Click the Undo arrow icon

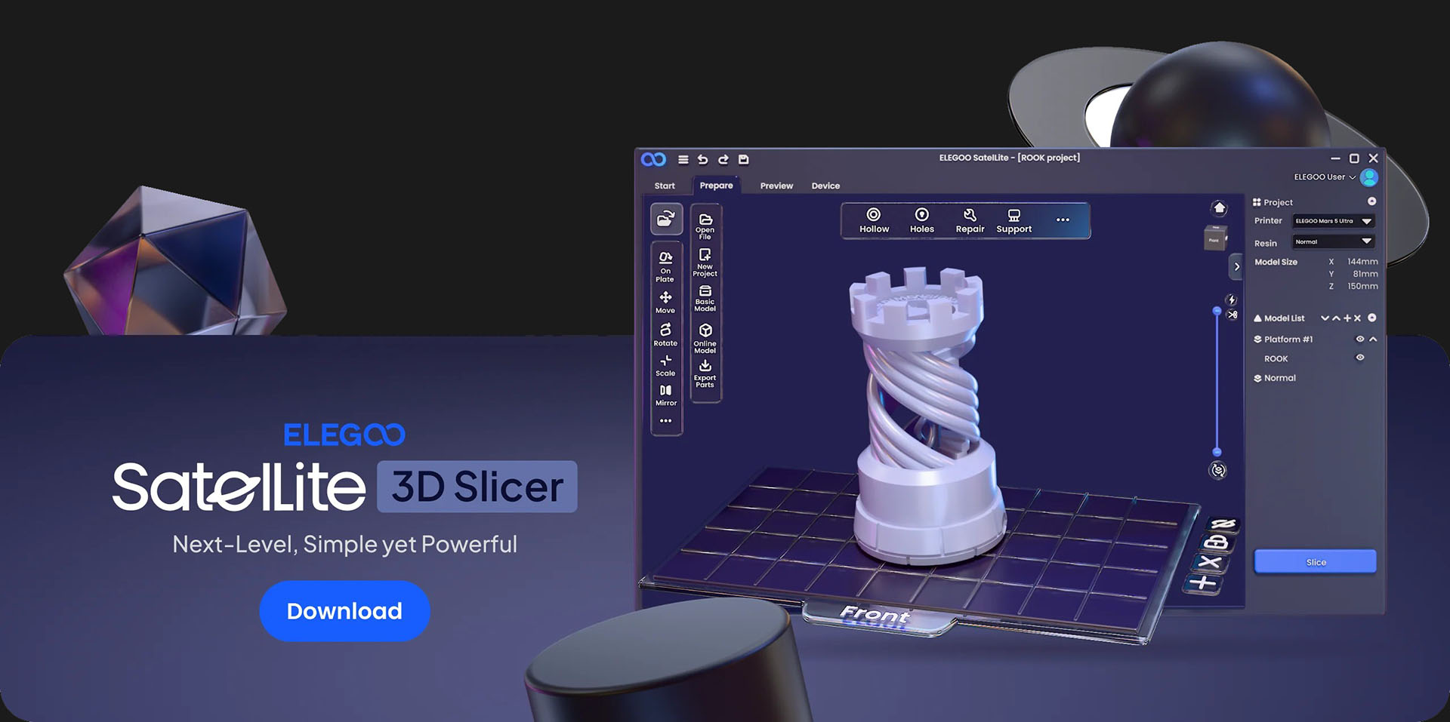(703, 159)
